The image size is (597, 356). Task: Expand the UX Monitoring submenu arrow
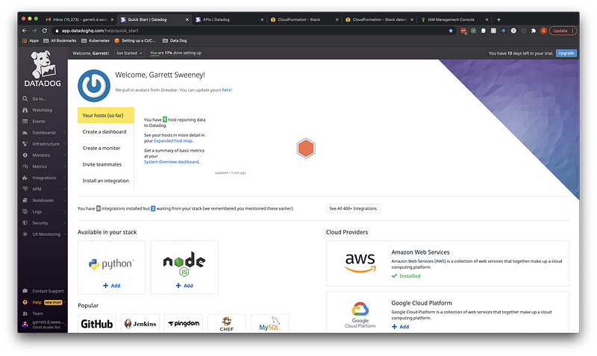65,234
